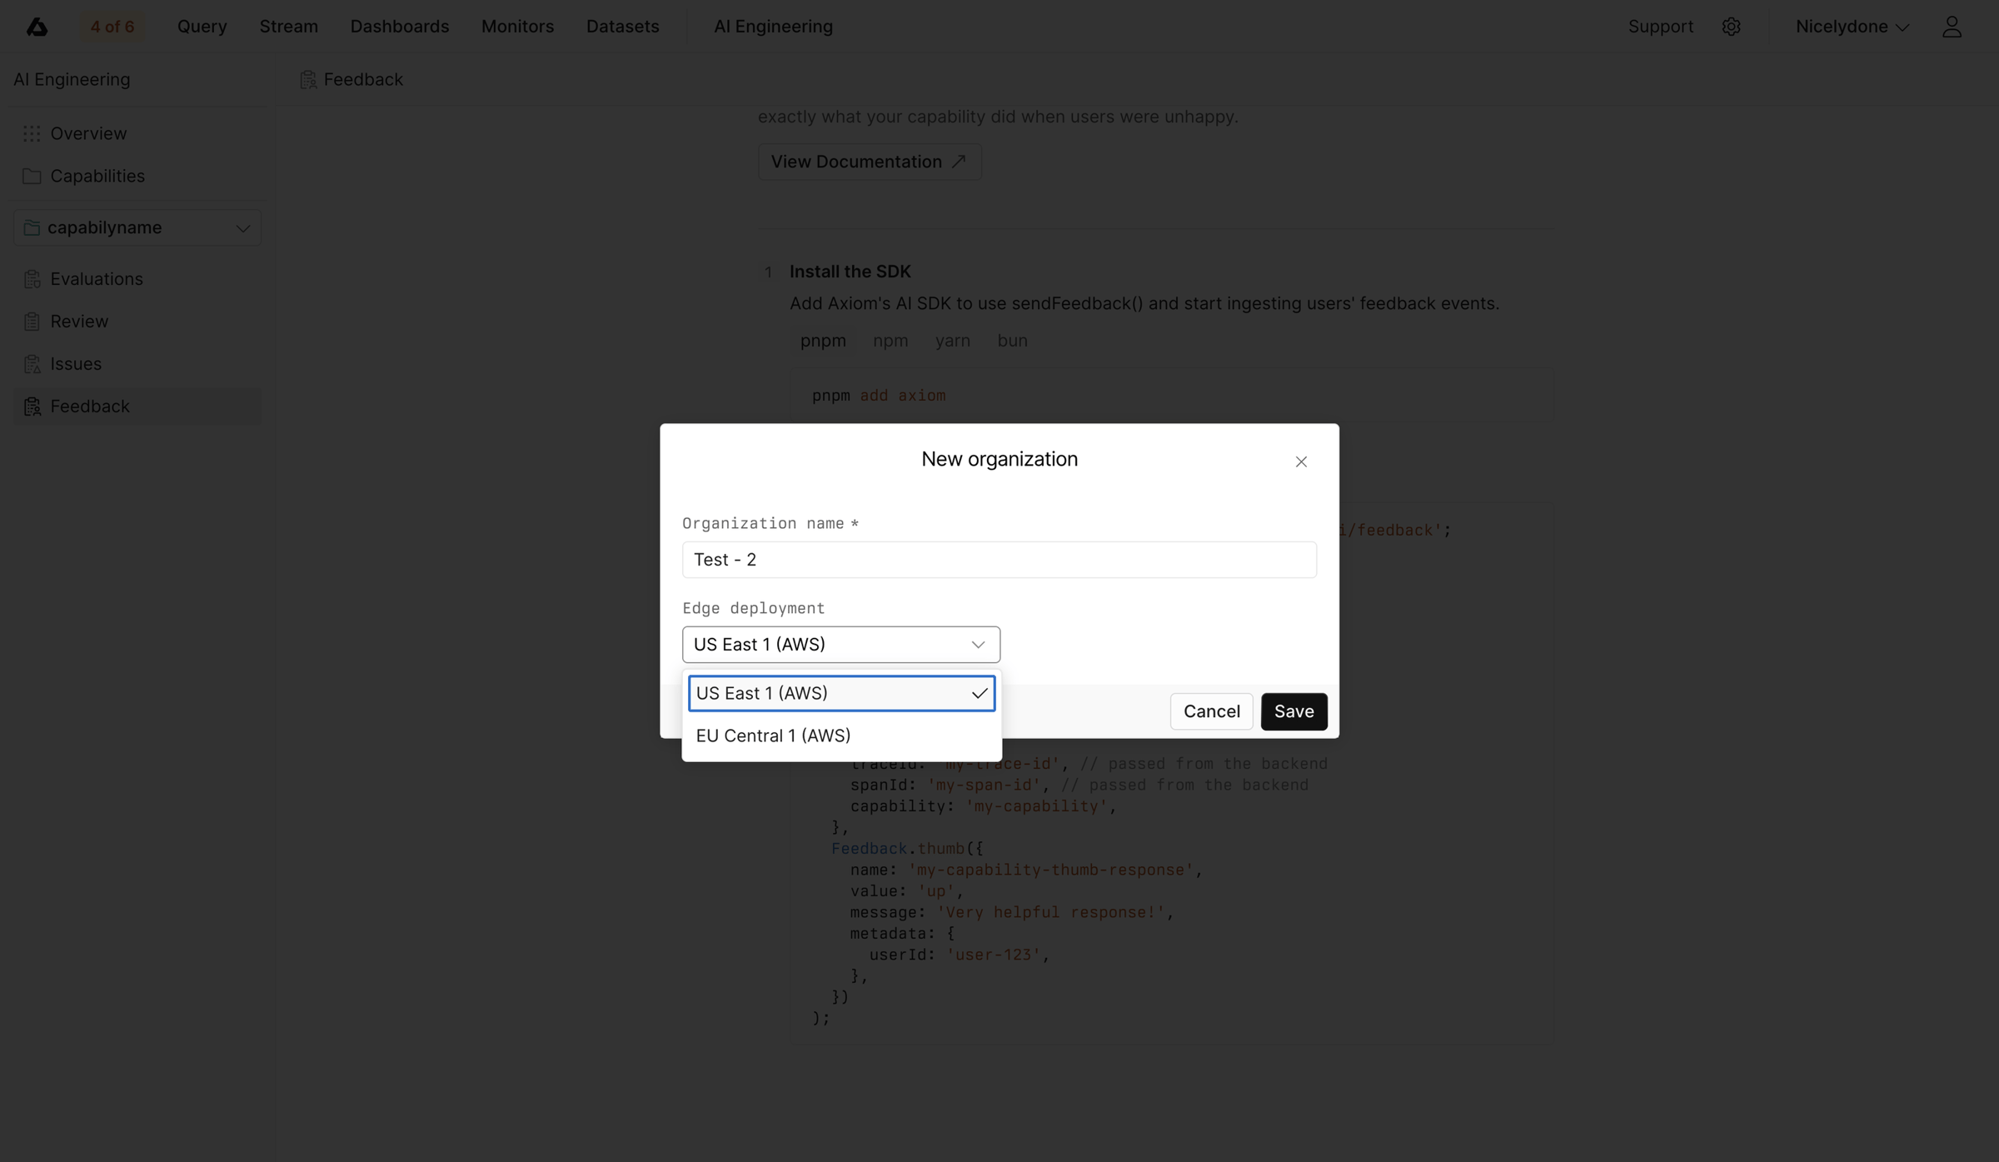Expand the capabilyname capability selector
This screenshot has width=1999, height=1162.
137,227
